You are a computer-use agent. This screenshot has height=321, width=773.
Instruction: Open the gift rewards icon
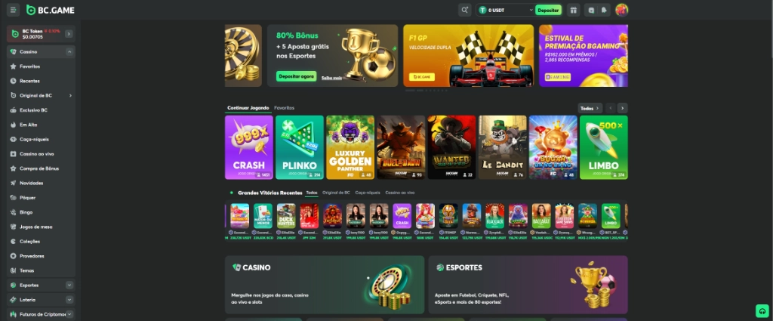pyautogui.click(x=573, y=10)
